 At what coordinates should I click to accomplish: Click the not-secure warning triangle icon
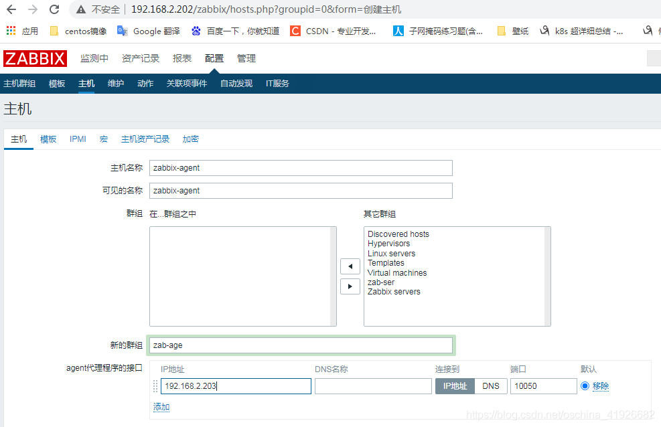[81, 9]
